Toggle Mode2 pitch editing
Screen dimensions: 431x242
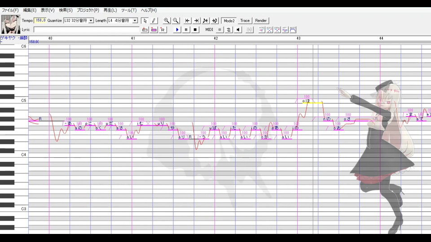click(x=229, y=21)
